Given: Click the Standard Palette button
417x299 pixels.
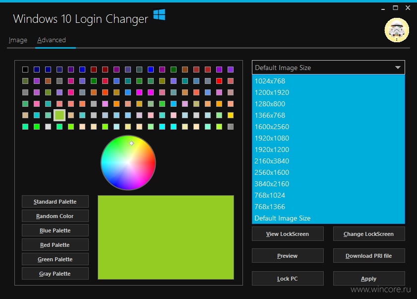Looking at the screenshot, I should click(55, 202).
